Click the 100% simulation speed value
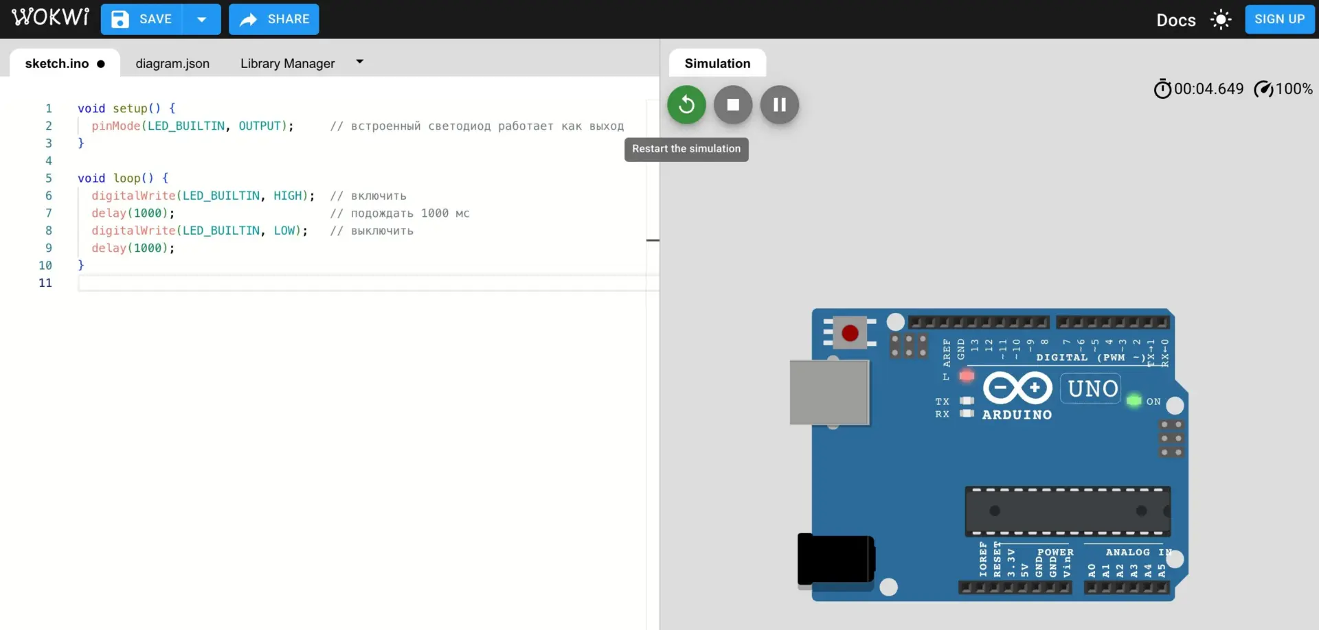Viewport: 1319px width, 630px height. click(1294, 89)
